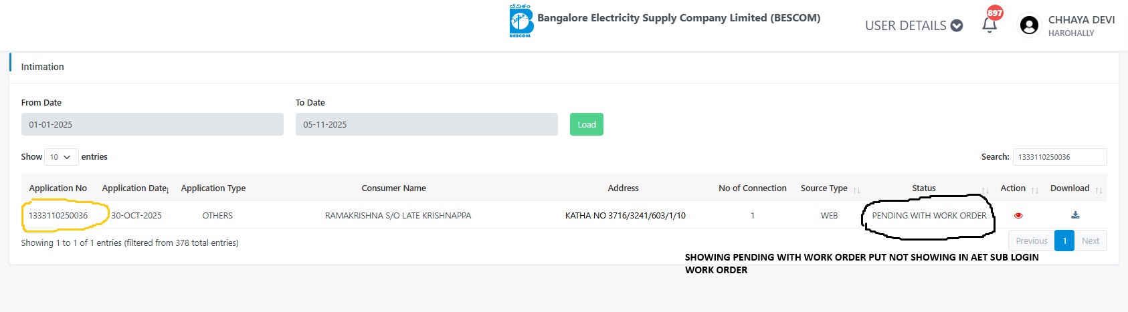Click the user profile avatar icon
The width and height of the screenshot is (1128, 312).
click(x=1029, y=25)
